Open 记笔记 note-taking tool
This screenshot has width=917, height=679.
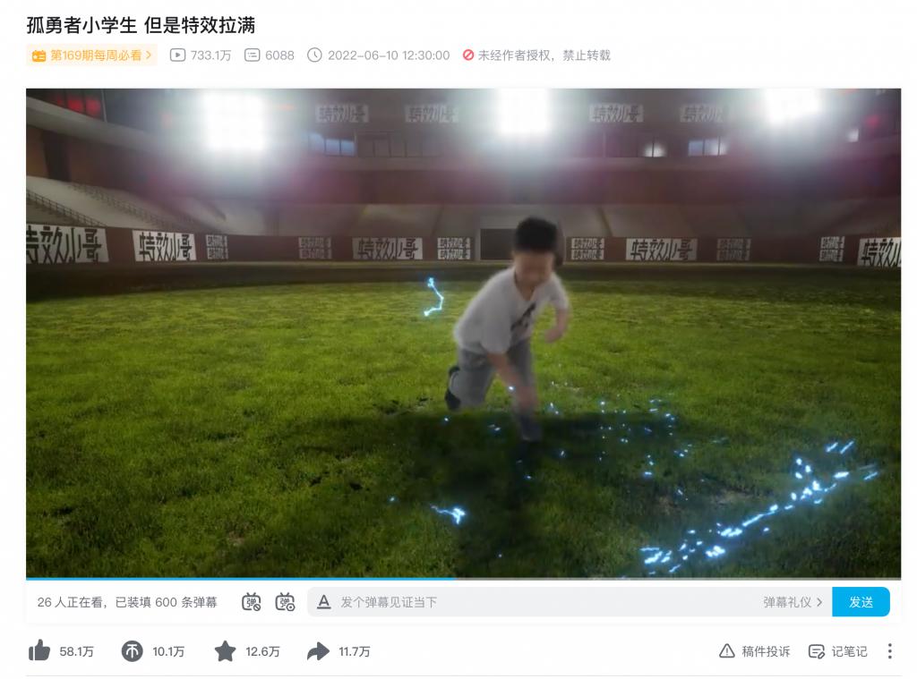click(837, 651)
